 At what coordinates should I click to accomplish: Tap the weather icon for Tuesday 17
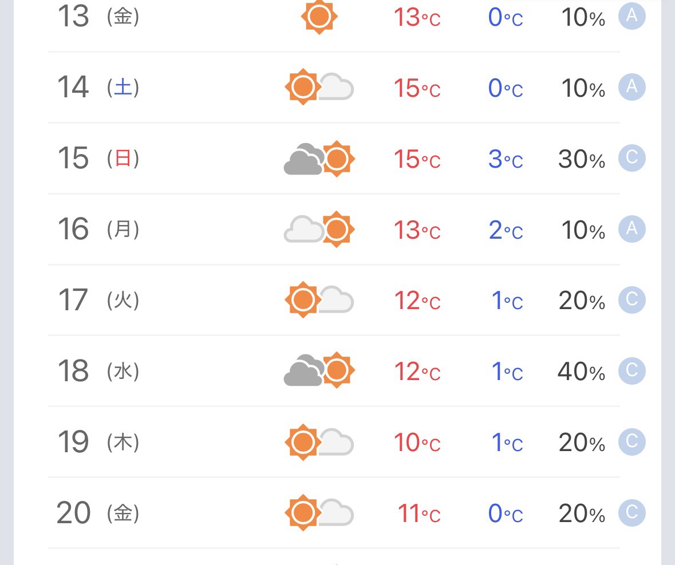[x=319, y=300]
